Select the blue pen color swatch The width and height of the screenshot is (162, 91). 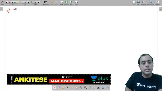(12, 2)
